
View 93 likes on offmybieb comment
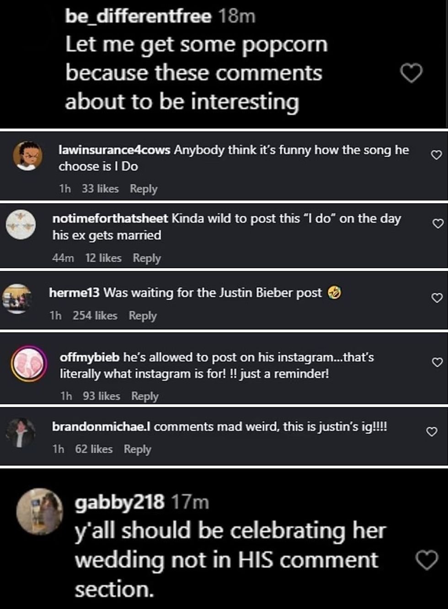point(101,396)
